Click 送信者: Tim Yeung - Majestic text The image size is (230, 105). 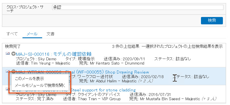(43, 63)
